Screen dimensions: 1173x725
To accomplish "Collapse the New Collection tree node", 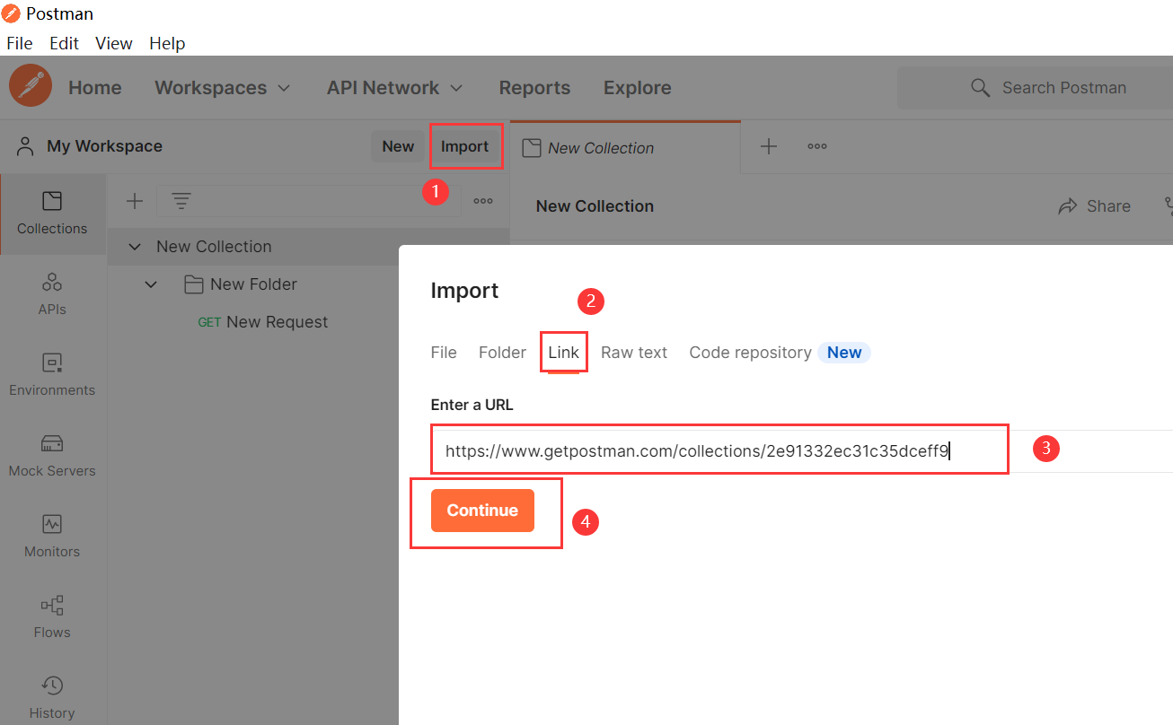I will coord(135,247).
